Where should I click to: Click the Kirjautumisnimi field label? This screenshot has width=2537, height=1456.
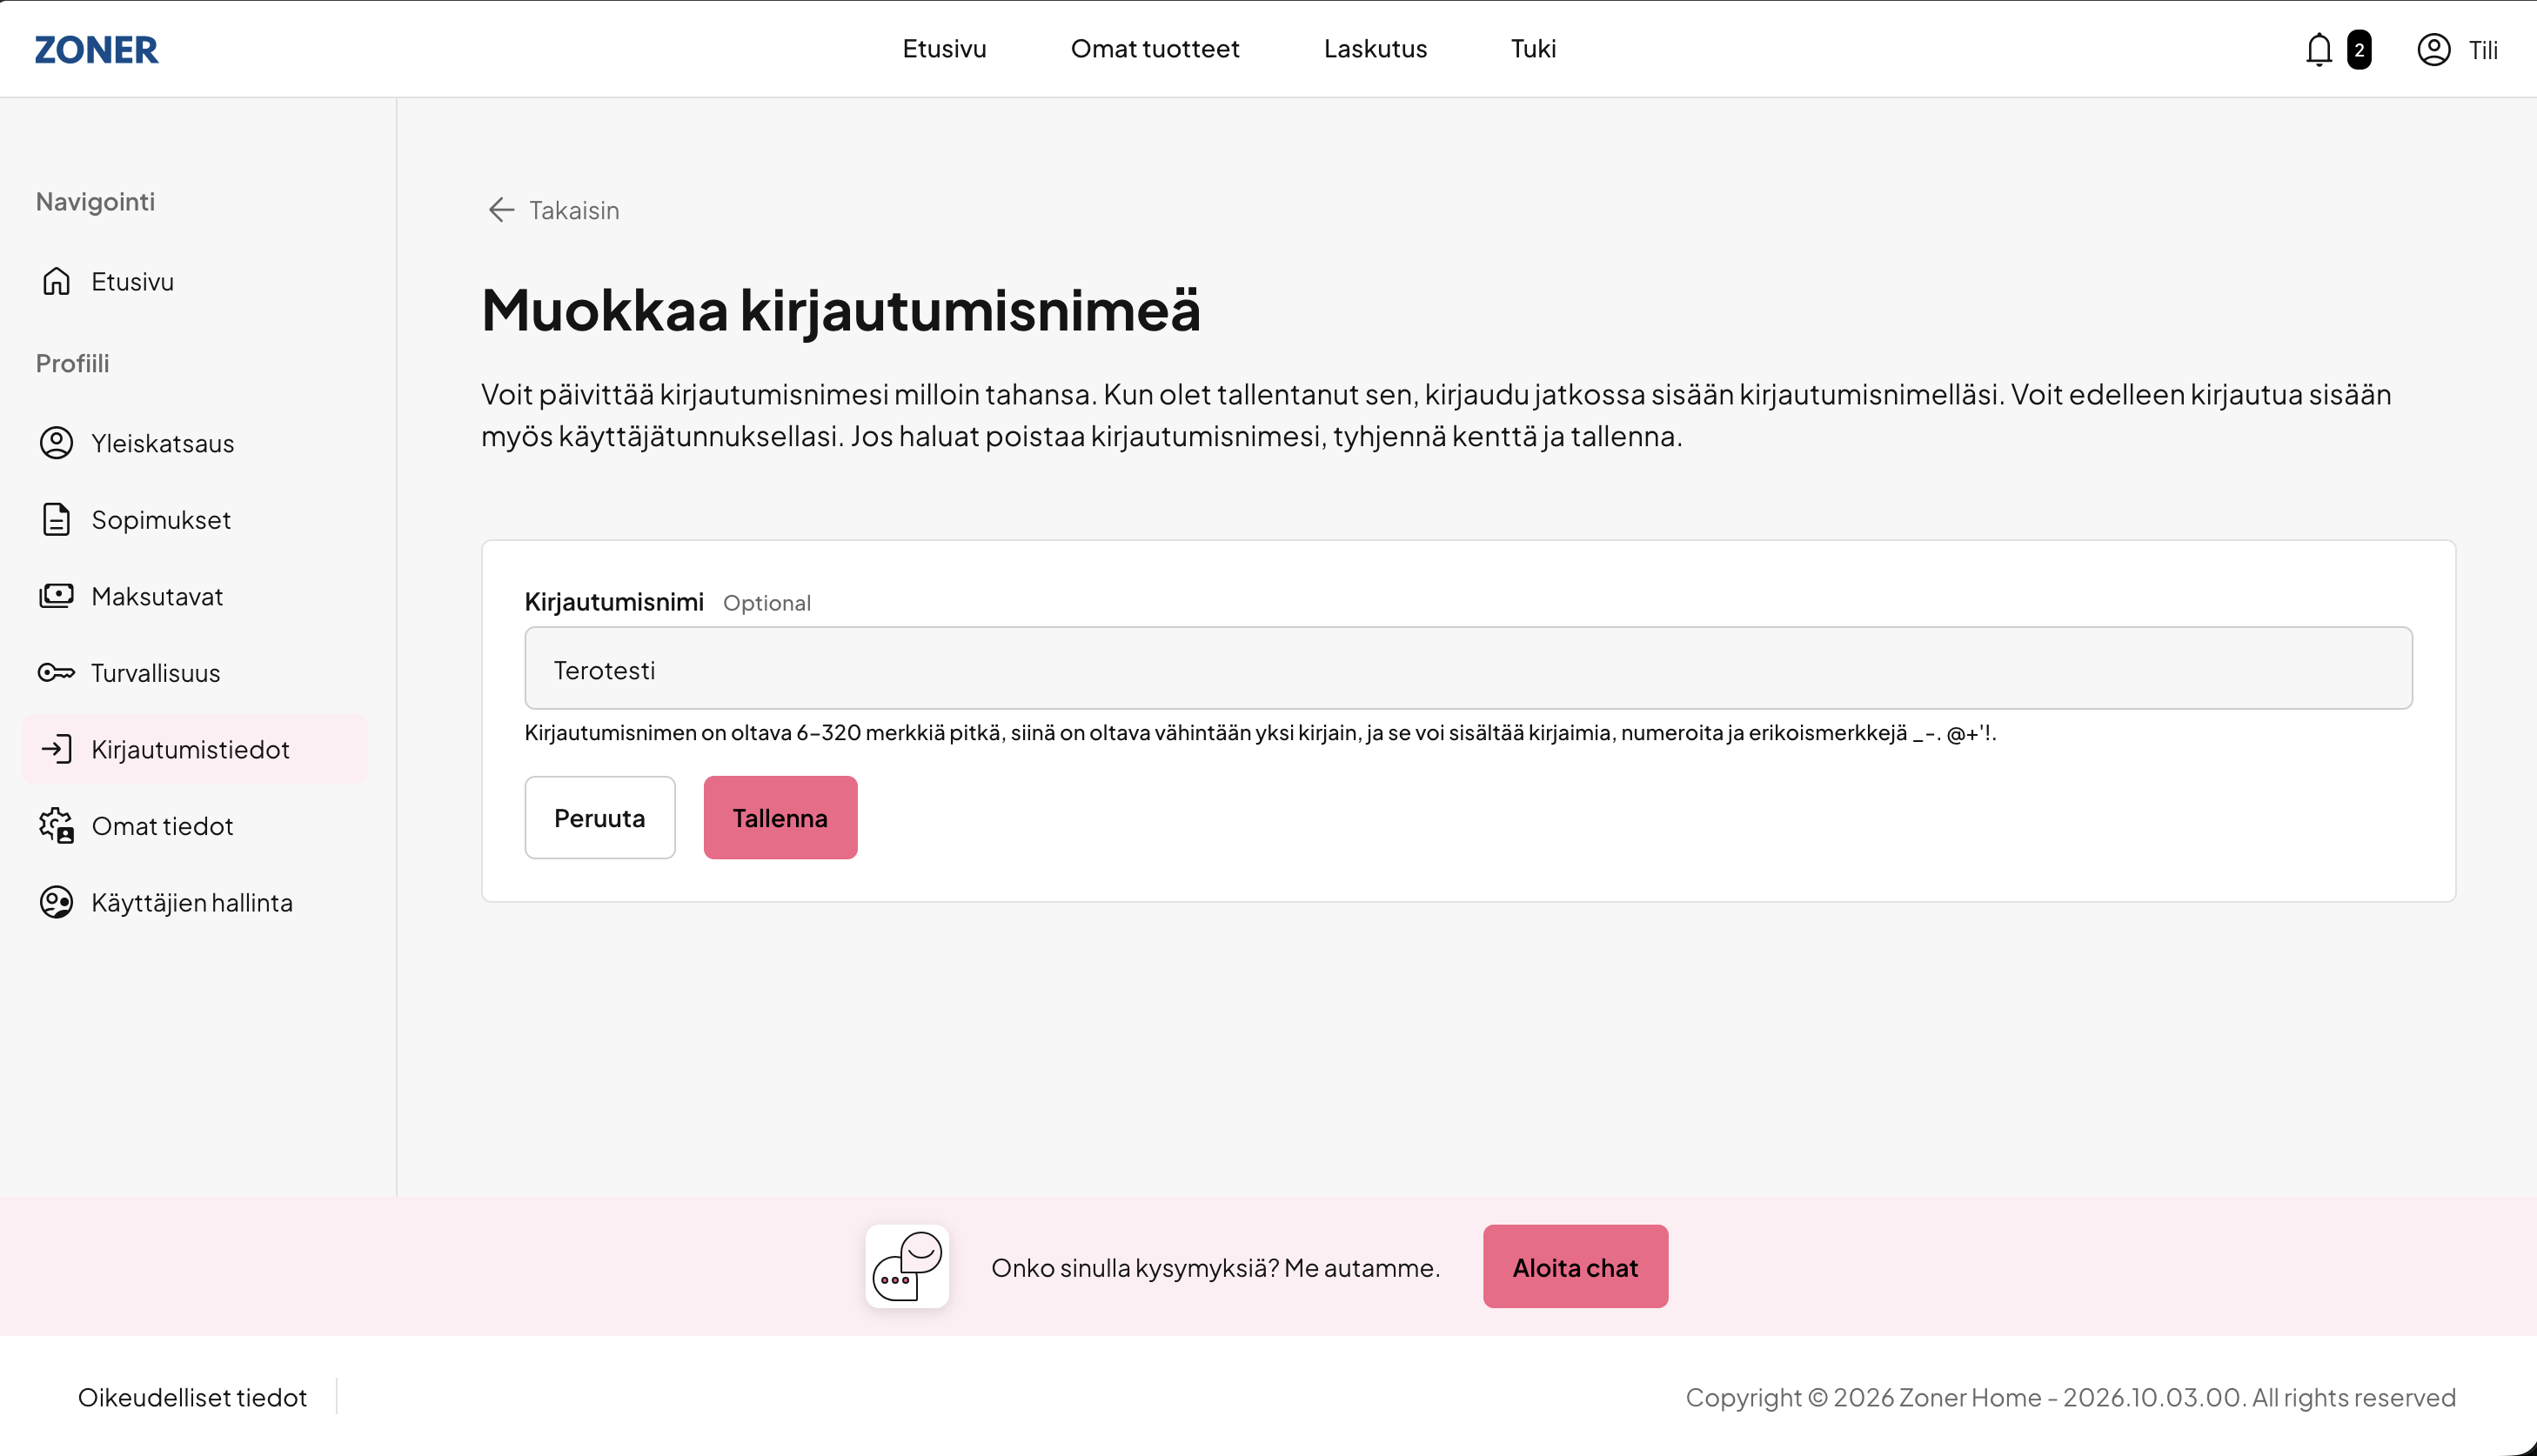click(x=614, y=601)
